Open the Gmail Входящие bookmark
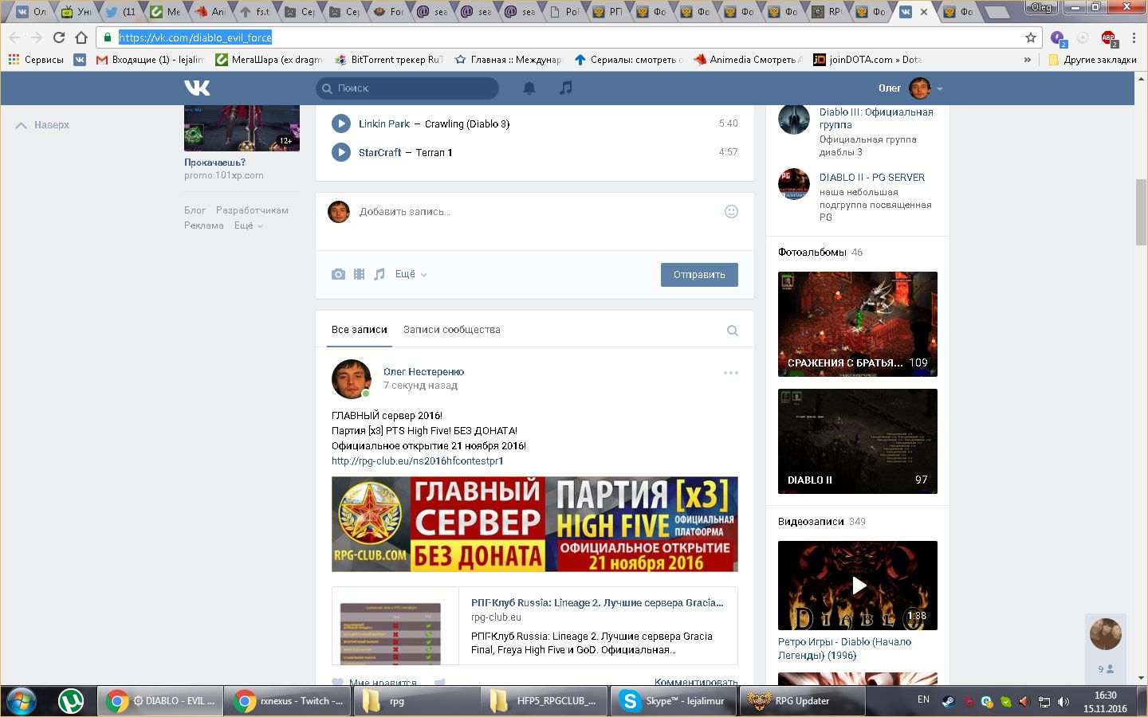Image resolution: width=1148 pixels, height=717 pixels. (149, 60)
